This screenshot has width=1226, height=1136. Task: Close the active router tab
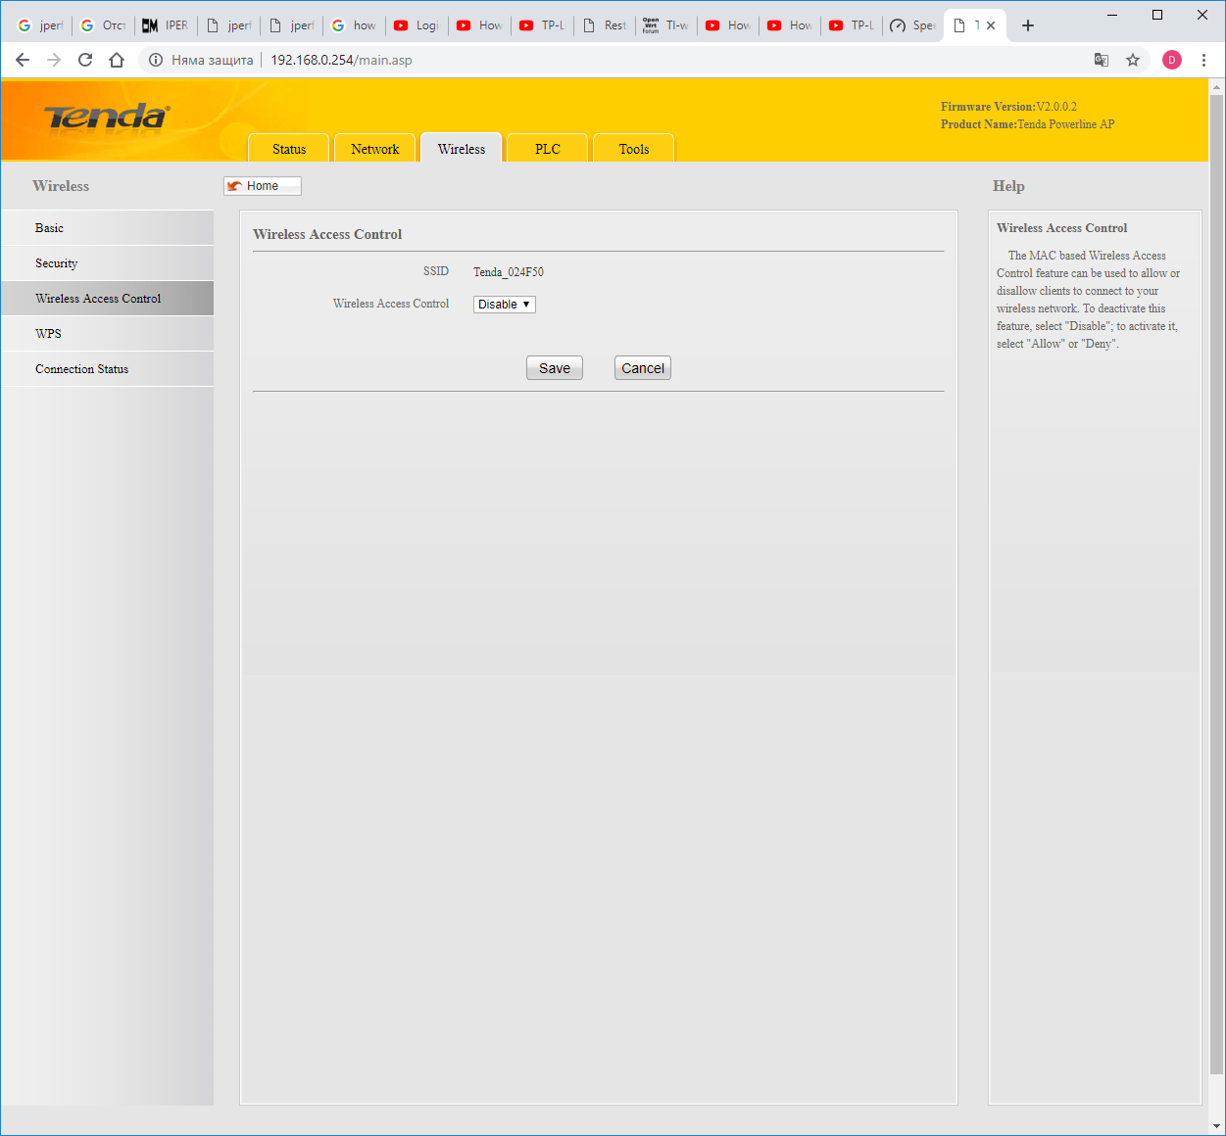click(x=991, y=25)
